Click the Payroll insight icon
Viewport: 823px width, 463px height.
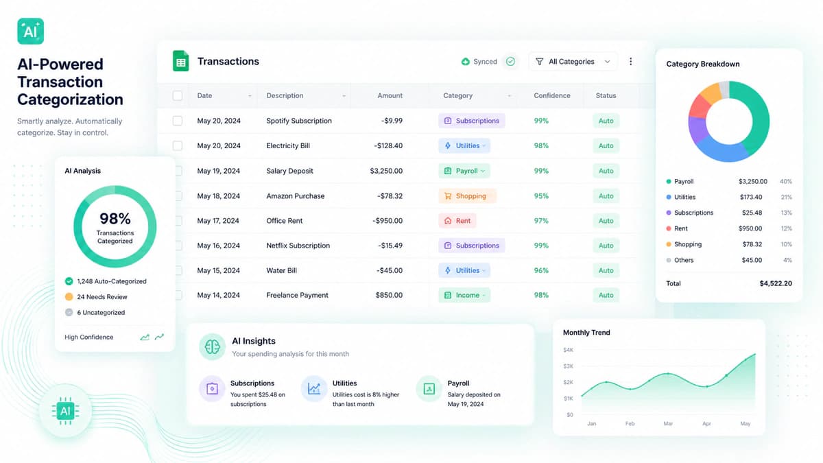pos(429,389)
